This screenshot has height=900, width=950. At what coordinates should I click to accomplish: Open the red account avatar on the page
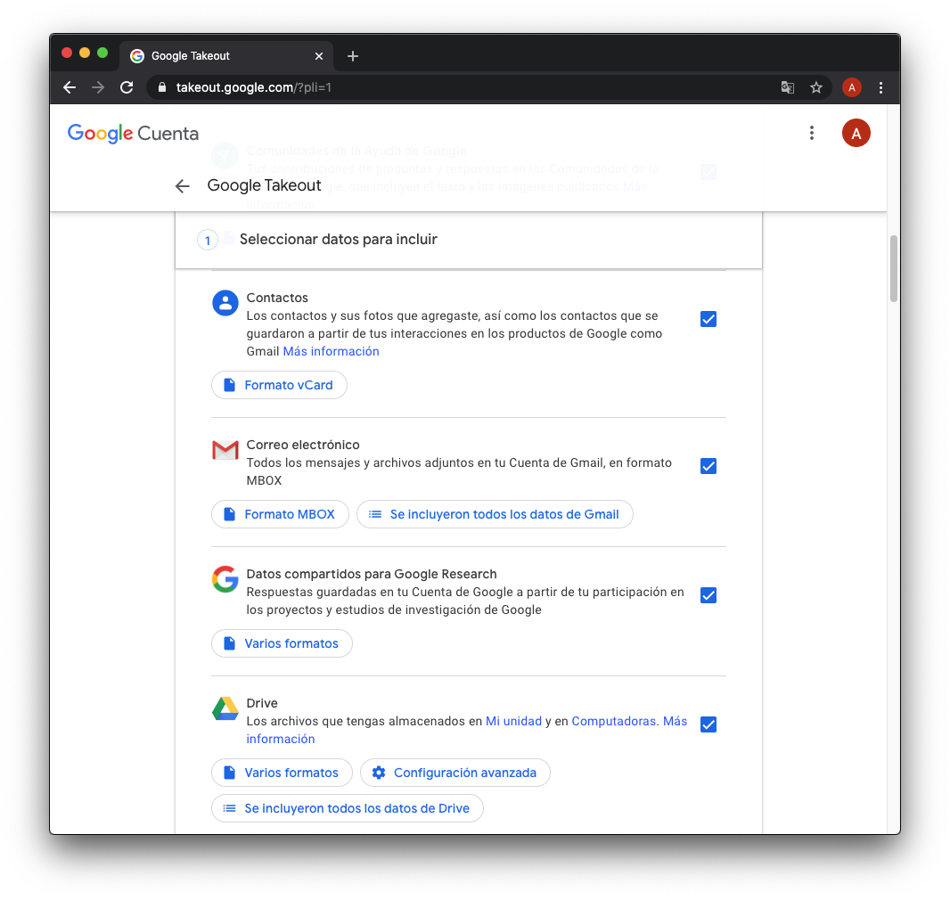856,134
